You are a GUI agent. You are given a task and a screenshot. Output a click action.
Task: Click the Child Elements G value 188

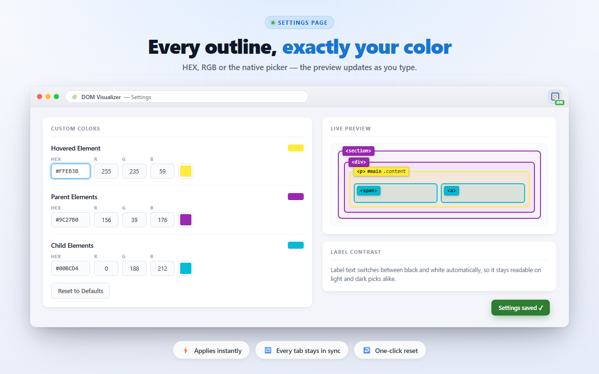[134, 268]
